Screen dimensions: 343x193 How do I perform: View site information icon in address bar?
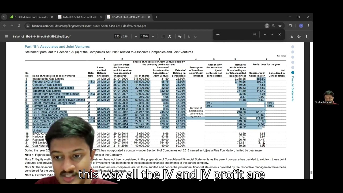click(x=27, y=26)
